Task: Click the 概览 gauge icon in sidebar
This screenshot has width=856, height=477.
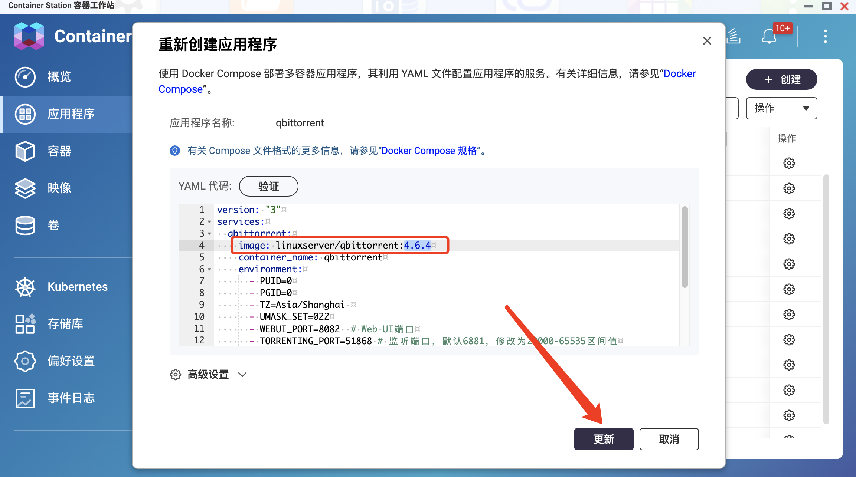Action: coord(25,77)
